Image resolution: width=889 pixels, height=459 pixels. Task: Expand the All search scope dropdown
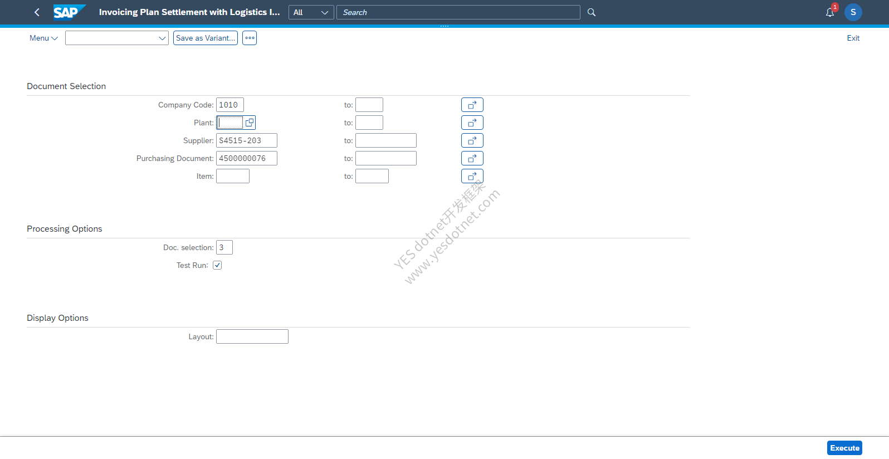311,12
